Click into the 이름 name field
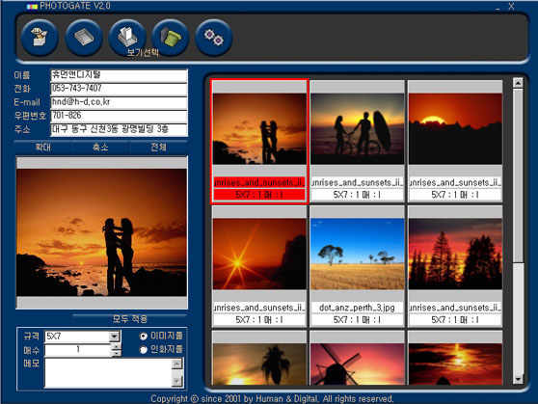Image resolution: width=538 pixels, height=404 pixels. (x=119, y=75)
